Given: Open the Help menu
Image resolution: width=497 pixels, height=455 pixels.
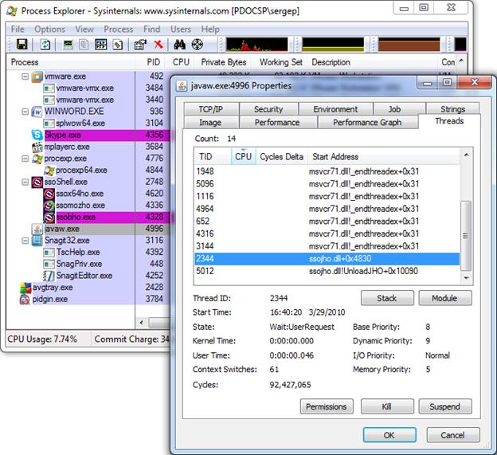Looking at the screenshot, I should [210, 29].
